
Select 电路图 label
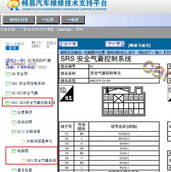tap(23, 151)
